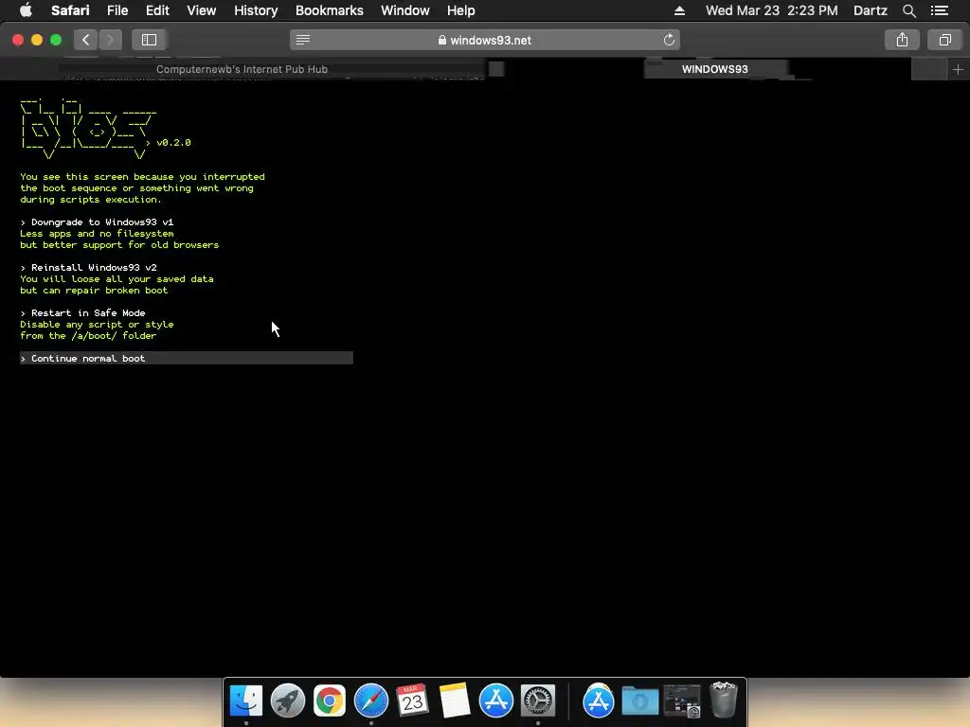970x727 pixels.
Task: Open the File menu
Action: pyautogui.click(x=117, y=10)
